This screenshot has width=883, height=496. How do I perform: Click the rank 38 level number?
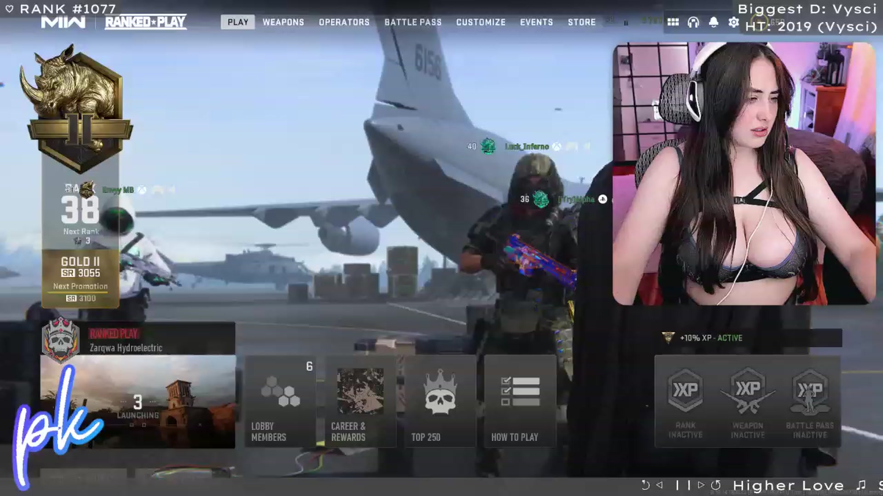80,209
